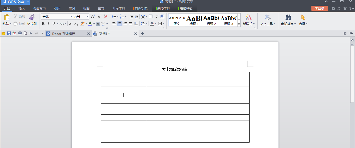Image resolution: width=355 pixels, height=148 pixels.
Task: Apply distributed alignment
Action: click(x=136, y=24)
